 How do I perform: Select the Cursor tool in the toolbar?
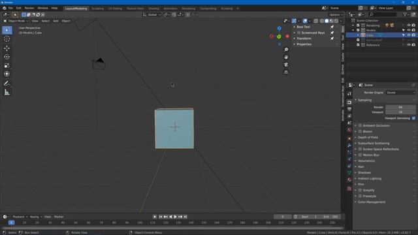[x=7, y=39]
